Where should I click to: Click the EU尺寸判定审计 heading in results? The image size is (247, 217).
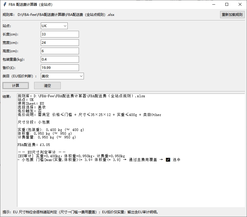pyautogui.click(x=42, y=152)
